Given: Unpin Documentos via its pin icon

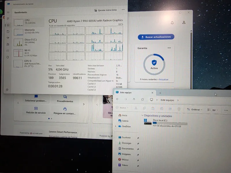Looking at the screenshot, I should click(138, 149).
